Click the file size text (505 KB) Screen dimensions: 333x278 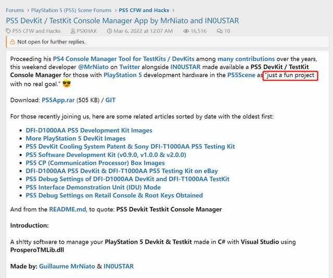pyautogui.click(x=88, y=100)
